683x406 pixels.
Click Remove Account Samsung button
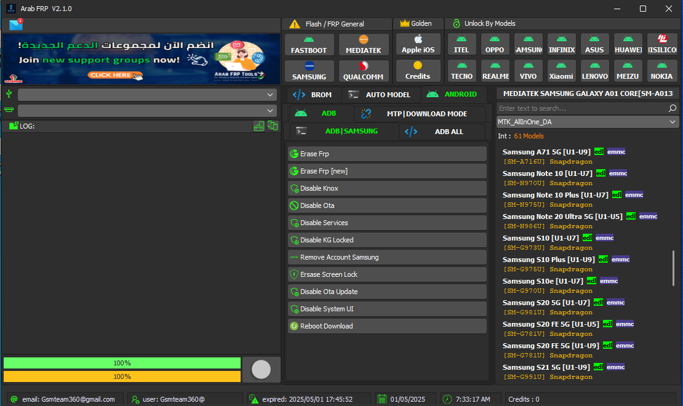pyautogui.click(x=387, y=257)
